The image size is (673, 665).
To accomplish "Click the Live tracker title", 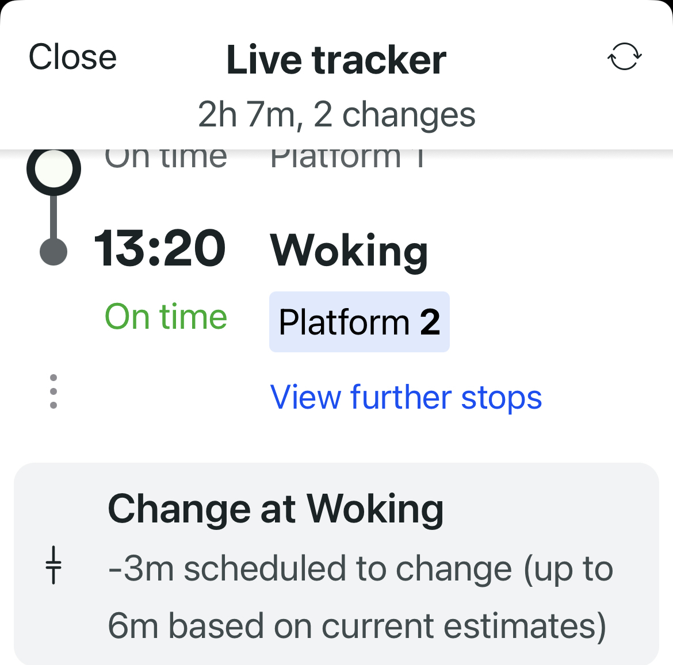I will (336, 60).
